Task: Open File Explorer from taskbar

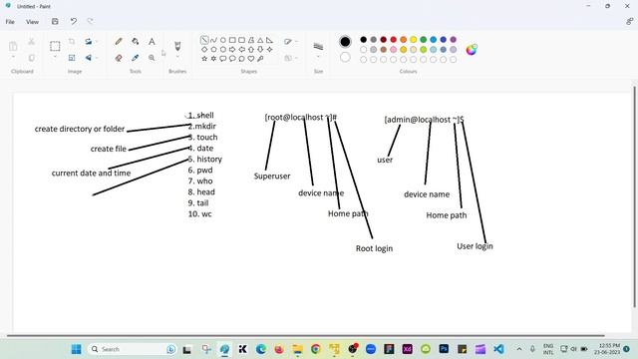Action: click(297, 349)
